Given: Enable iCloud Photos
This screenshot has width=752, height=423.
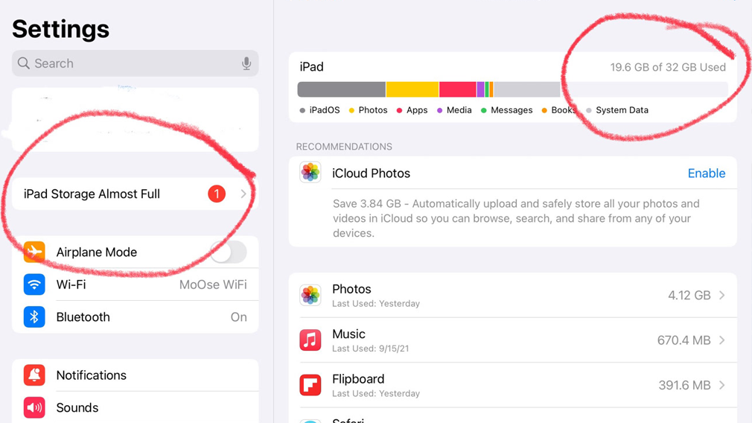Looking at the screenshot, I should (707, 173).
